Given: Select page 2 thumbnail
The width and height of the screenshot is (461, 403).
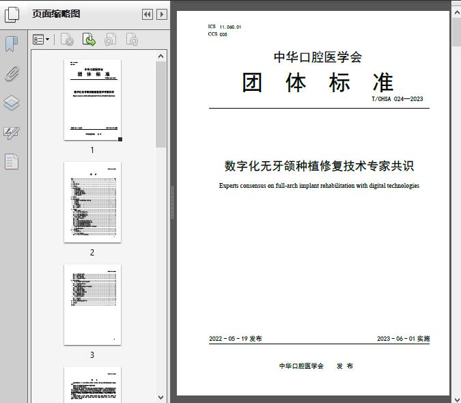Looking at the screenshot, I should 92,202.
